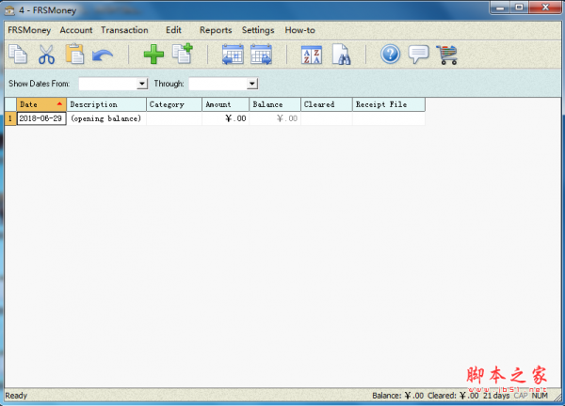Click the 2018-06-29 date cell
Image resolution: width=565 pixels, height=406 pixels.
(x=41, y=118)
